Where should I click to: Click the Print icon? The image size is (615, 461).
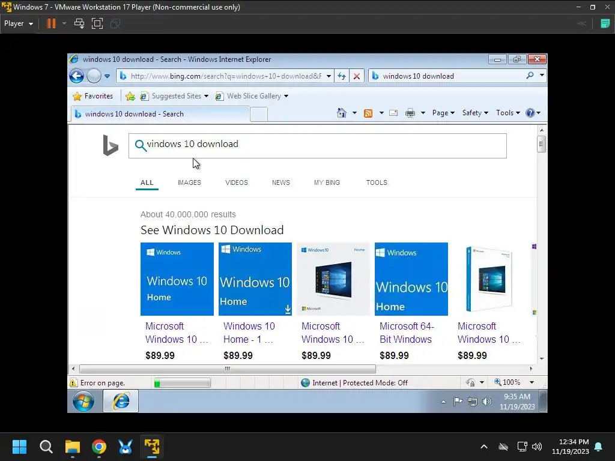click(x=410, y=113)
